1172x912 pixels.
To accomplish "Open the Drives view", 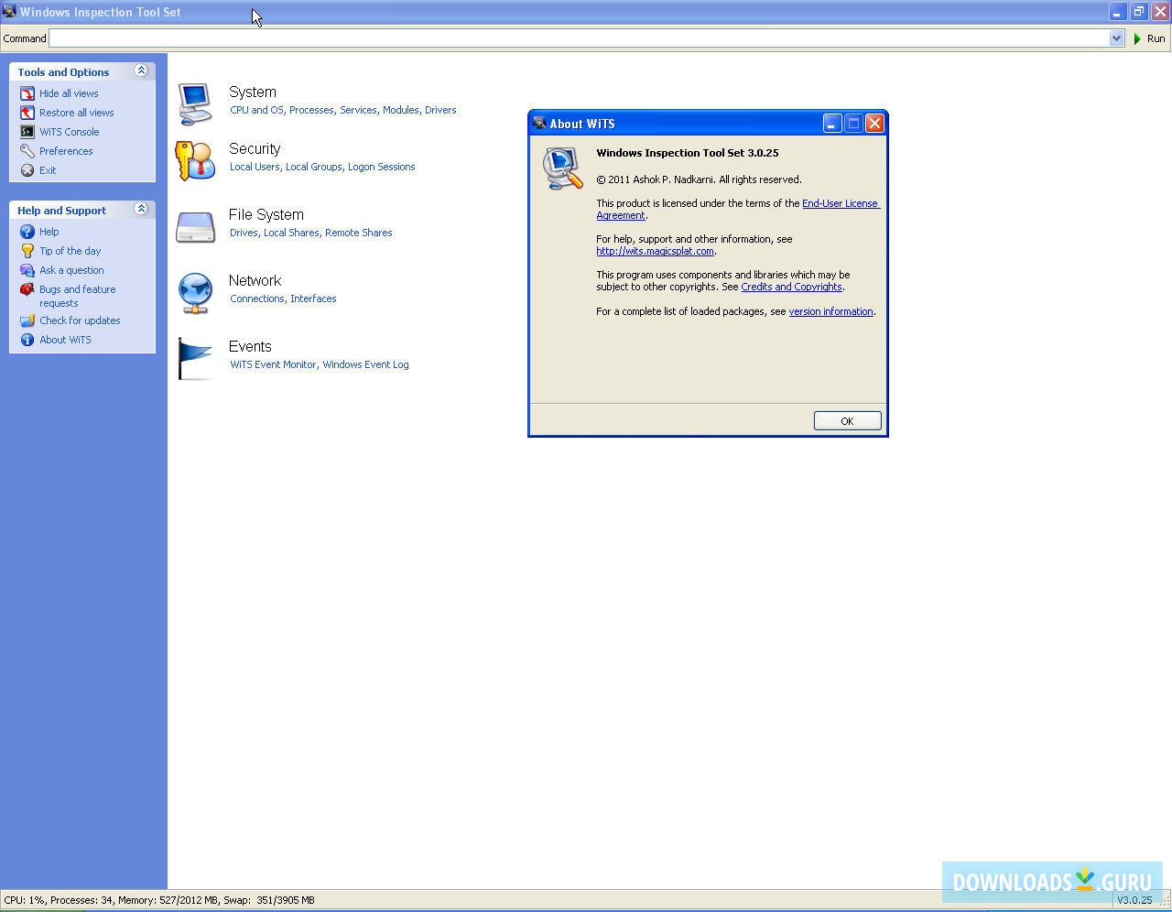I will [x=244, y=233].
